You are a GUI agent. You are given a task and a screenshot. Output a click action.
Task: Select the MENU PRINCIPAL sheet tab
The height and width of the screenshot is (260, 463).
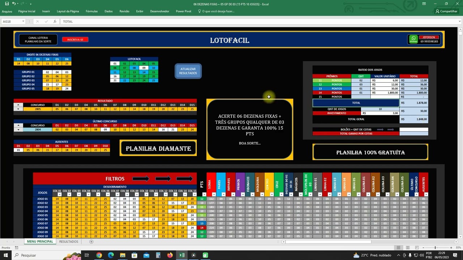(40, 242)
